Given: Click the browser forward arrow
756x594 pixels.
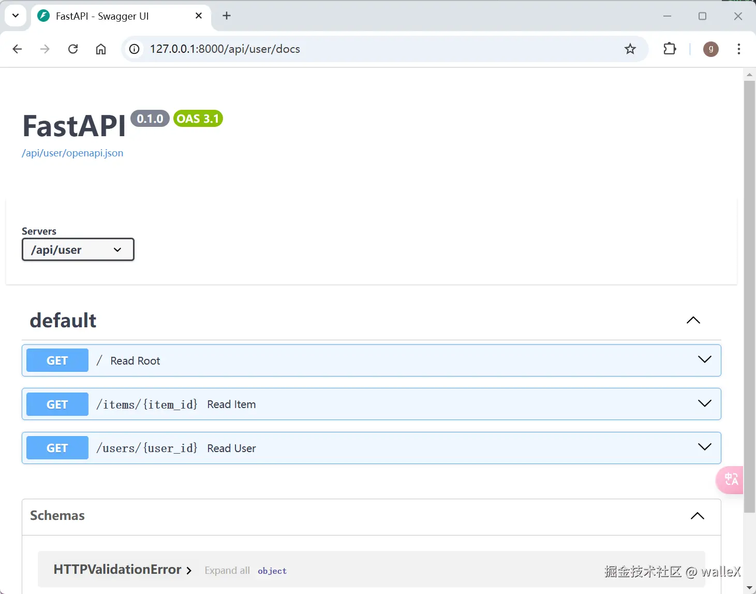Looking at the screenshot, I should (x=45, y=49).
